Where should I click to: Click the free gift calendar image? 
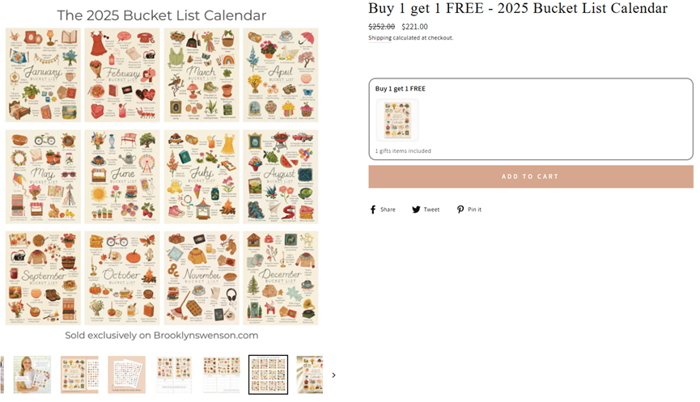click(x=397, y=121)
